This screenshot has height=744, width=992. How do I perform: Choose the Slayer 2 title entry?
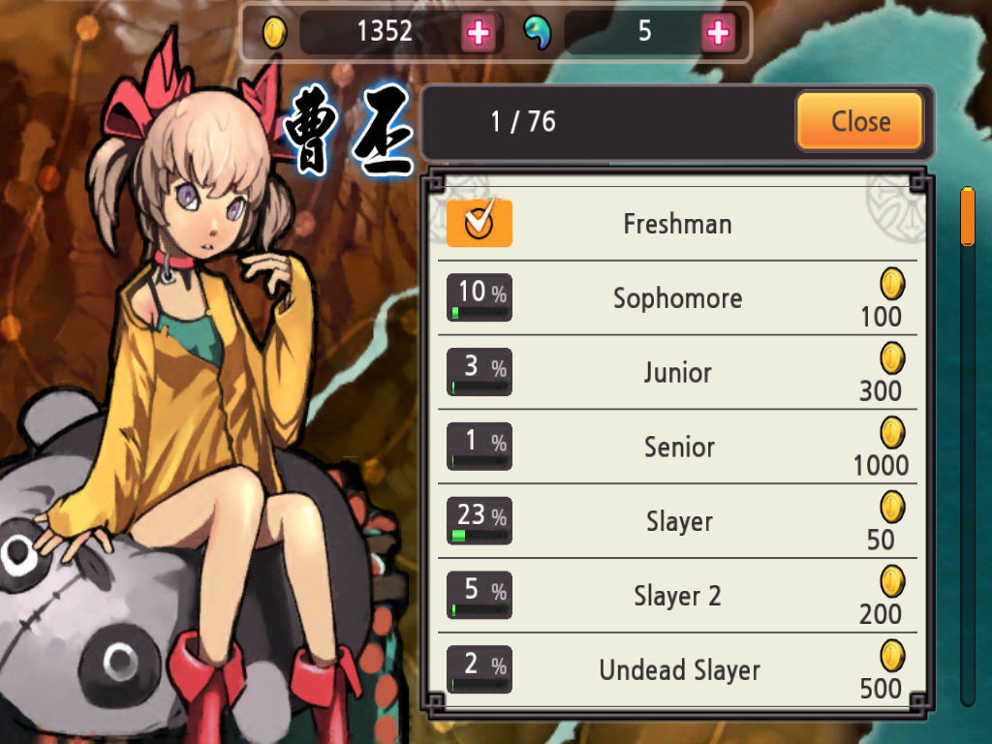click(677, 596)
